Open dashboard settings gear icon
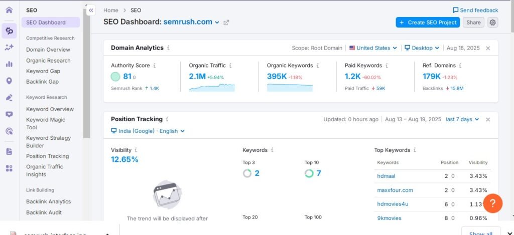 pos(493,23)
